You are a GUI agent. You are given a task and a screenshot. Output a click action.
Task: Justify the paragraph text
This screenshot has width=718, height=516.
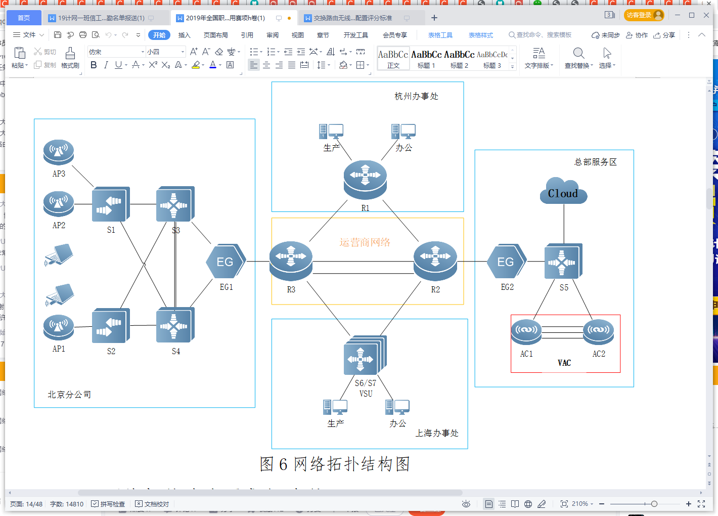tap(292, 65)
